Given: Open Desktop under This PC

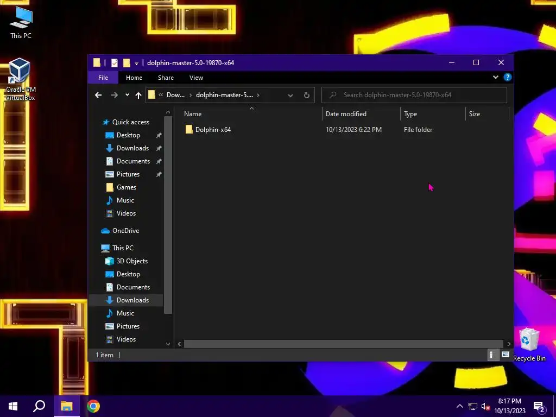Looking at the screenshot, I should coord(128,274).
